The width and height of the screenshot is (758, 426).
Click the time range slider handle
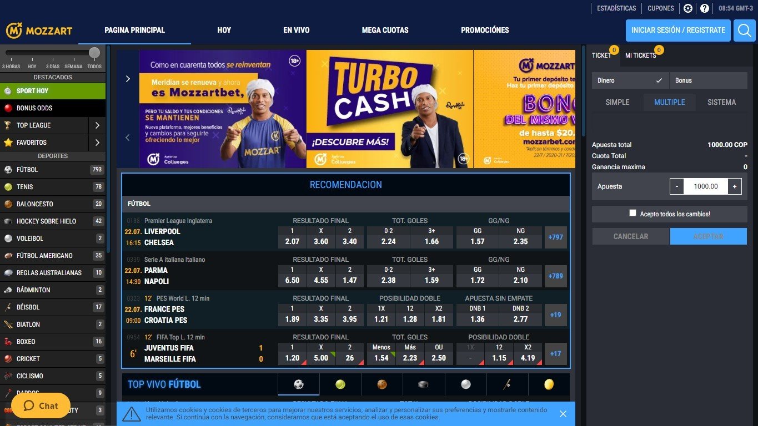(x=94, y=53)
